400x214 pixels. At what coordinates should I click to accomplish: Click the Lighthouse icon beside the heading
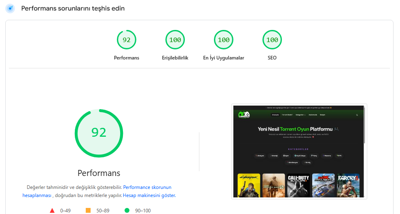pyautogui.click(x=10, y=8)
